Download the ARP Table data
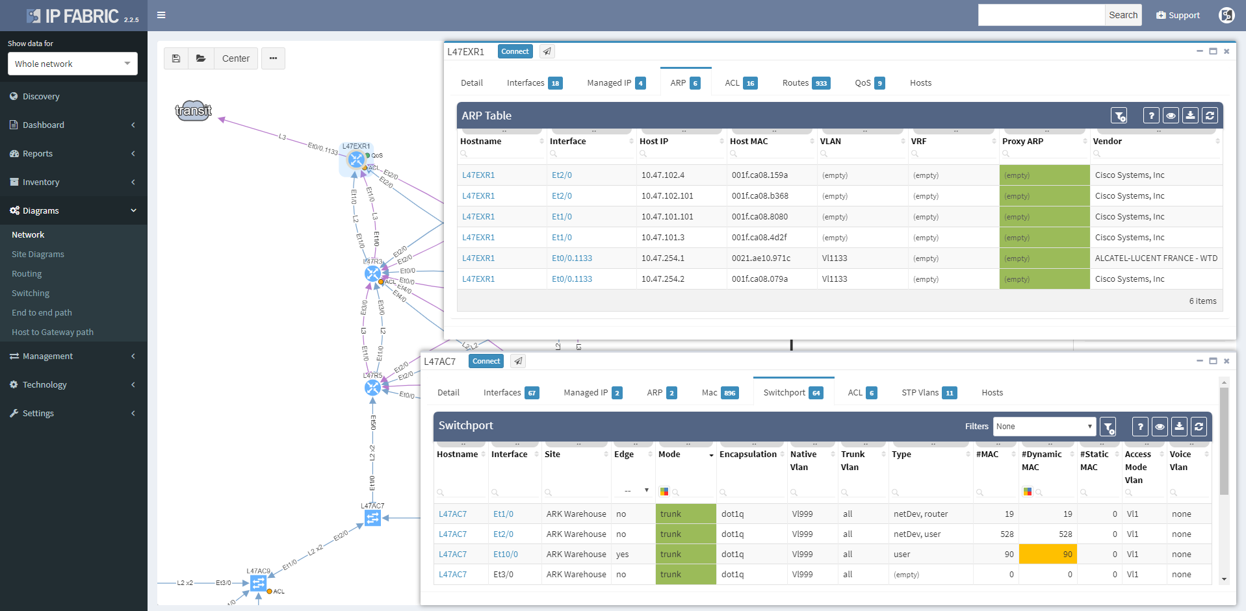Screen dimensions: 1246x611 pos(1190,116)
